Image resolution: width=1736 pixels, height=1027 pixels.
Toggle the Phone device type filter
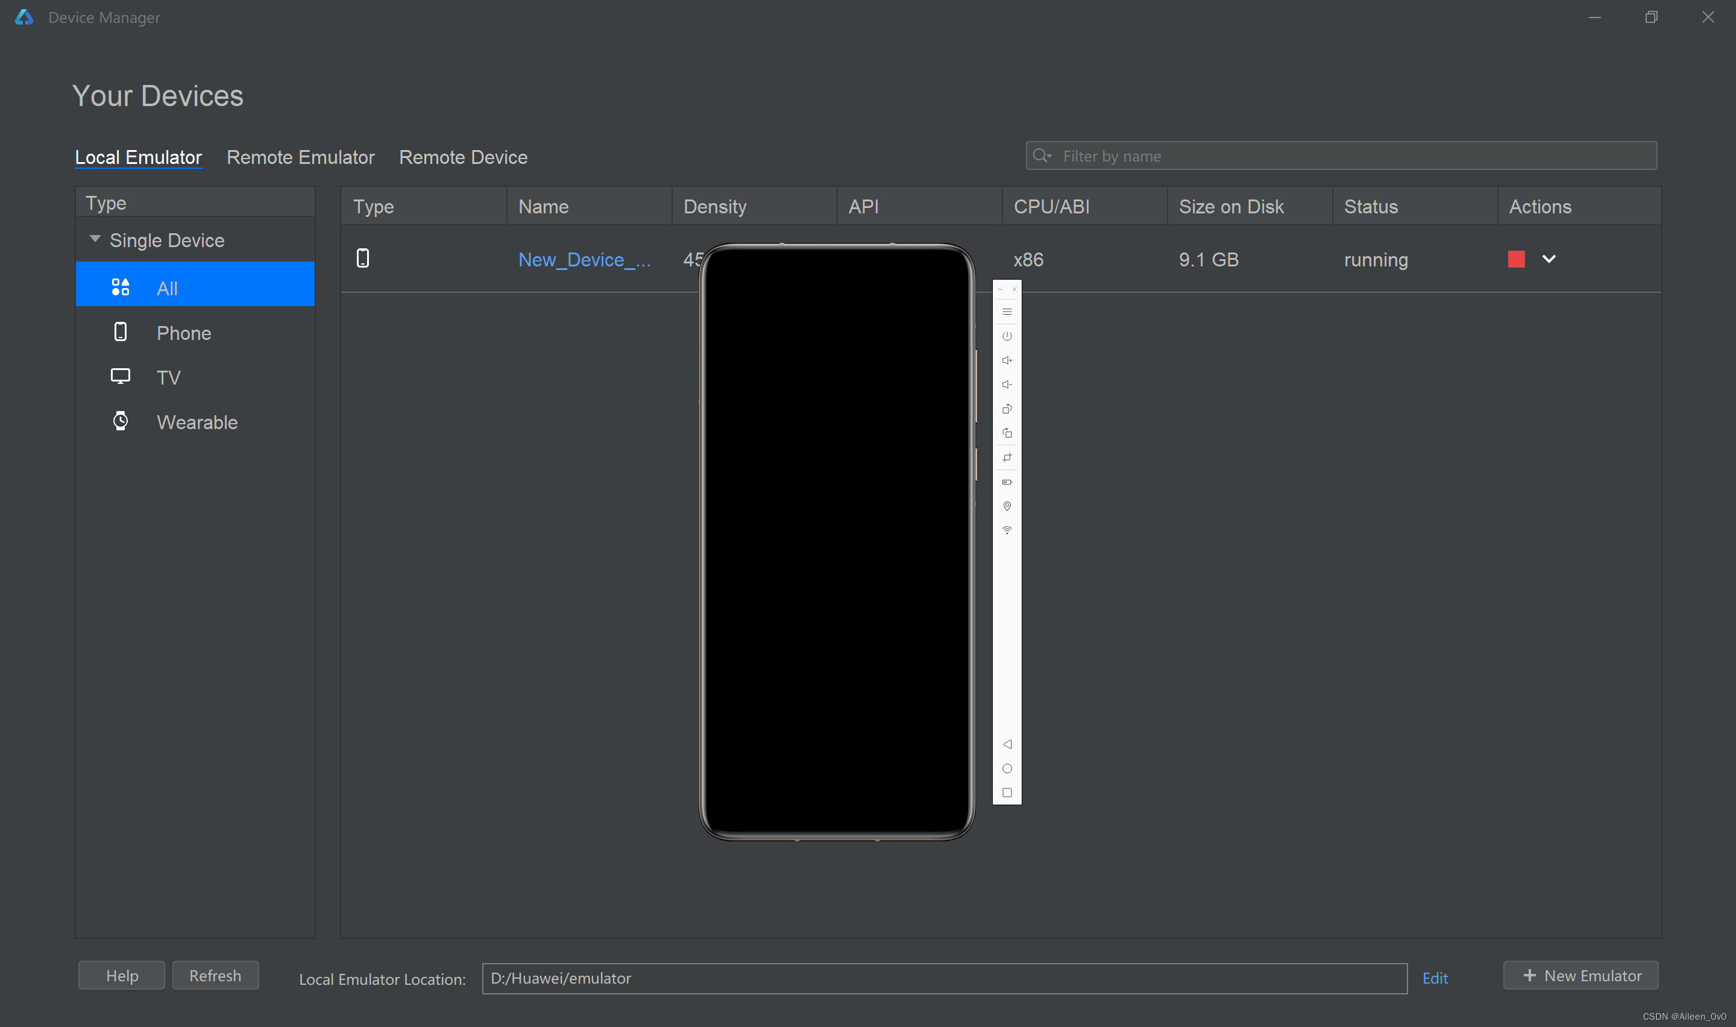tap(183, 331)
